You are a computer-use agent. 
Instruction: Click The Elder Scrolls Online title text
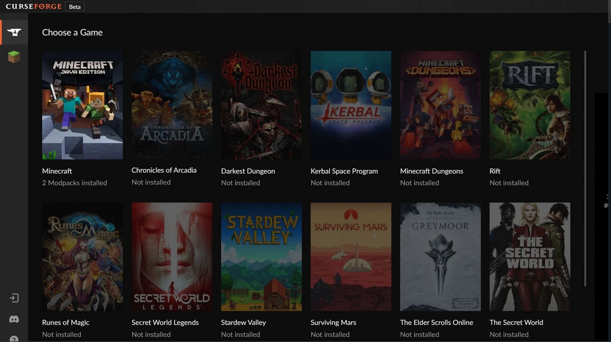pos(437,322)
